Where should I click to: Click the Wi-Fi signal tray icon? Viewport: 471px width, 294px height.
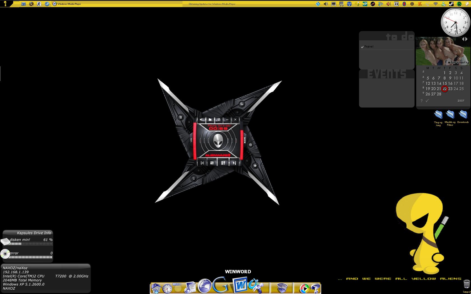pos(436,4)
